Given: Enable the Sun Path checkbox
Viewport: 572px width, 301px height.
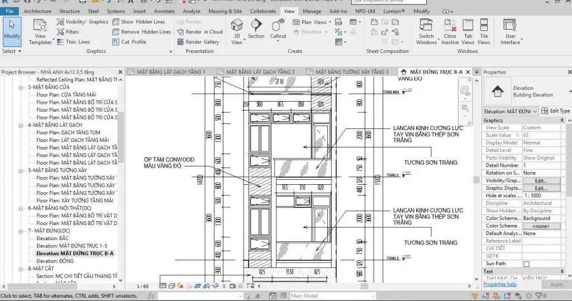Looking at the screenshot, I should click(526, 264).
